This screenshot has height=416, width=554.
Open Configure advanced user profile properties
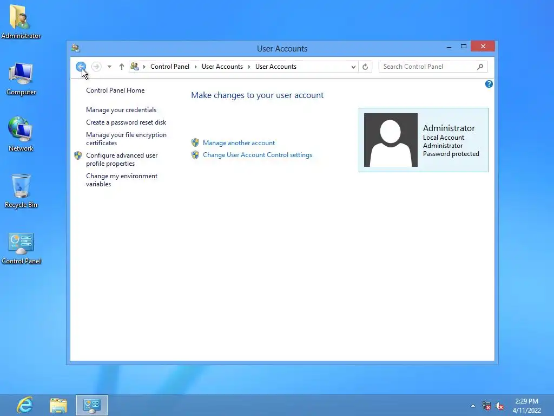[122, 159]
